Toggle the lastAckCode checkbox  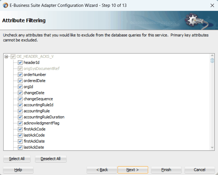point(20,135)
